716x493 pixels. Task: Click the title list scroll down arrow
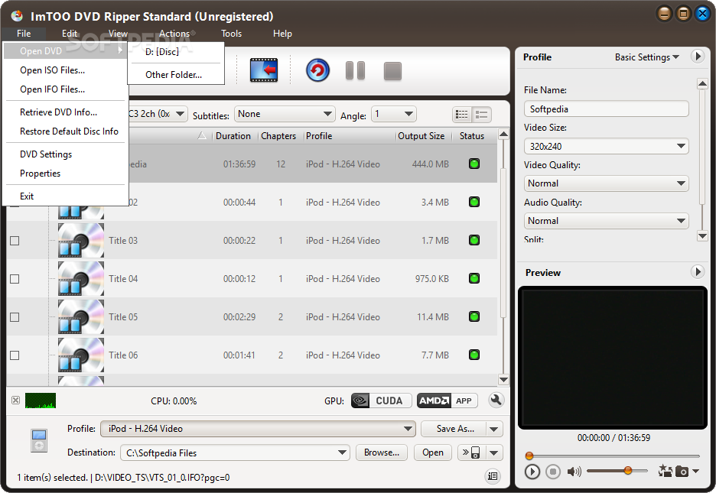(x=503, y=379)
